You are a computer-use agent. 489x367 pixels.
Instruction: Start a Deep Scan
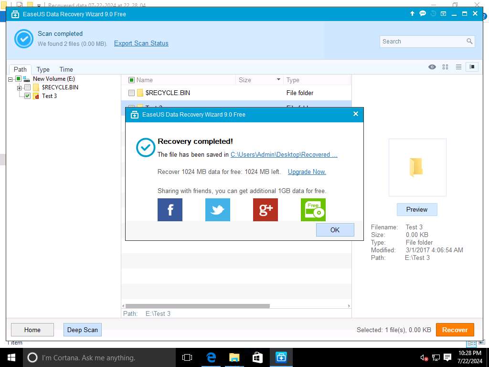tap(82, 330)
